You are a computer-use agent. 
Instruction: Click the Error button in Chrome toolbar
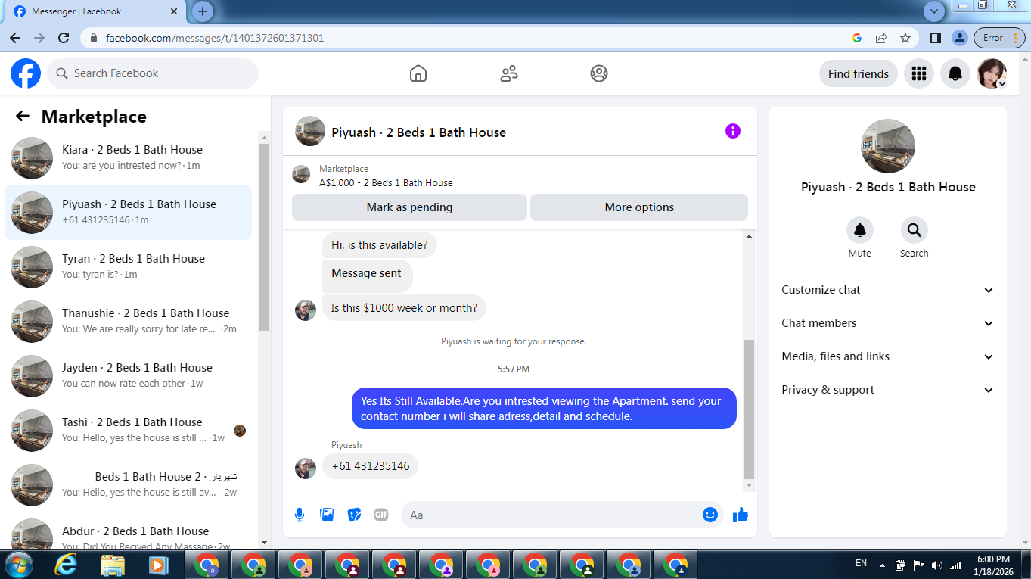coord(999,38)
